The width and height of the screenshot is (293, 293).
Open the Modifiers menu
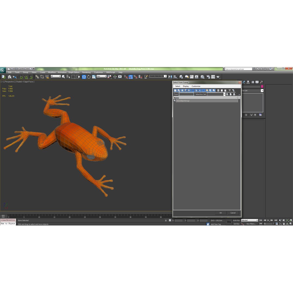[52, 72]
